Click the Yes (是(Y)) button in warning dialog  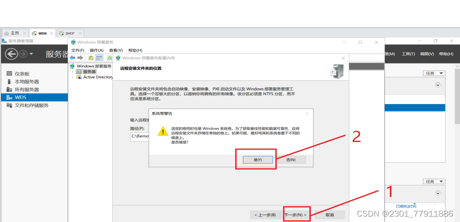click(x=258, y=160)
